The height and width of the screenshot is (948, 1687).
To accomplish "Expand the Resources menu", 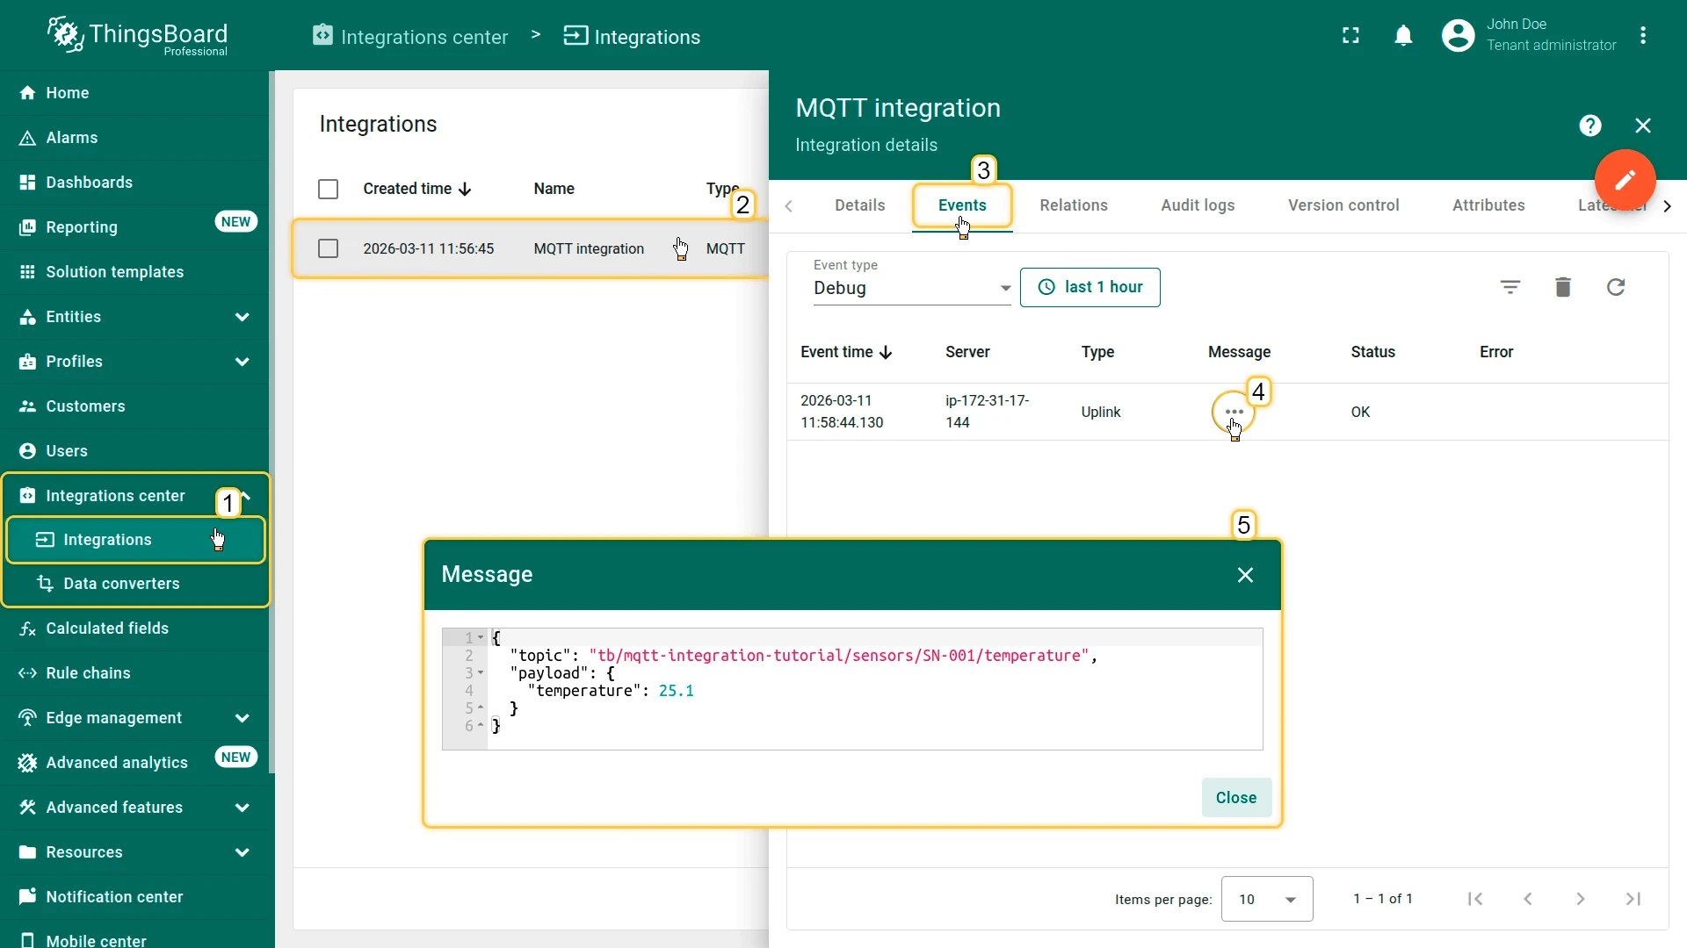I will pyautogui.click(x=243, y=852).
